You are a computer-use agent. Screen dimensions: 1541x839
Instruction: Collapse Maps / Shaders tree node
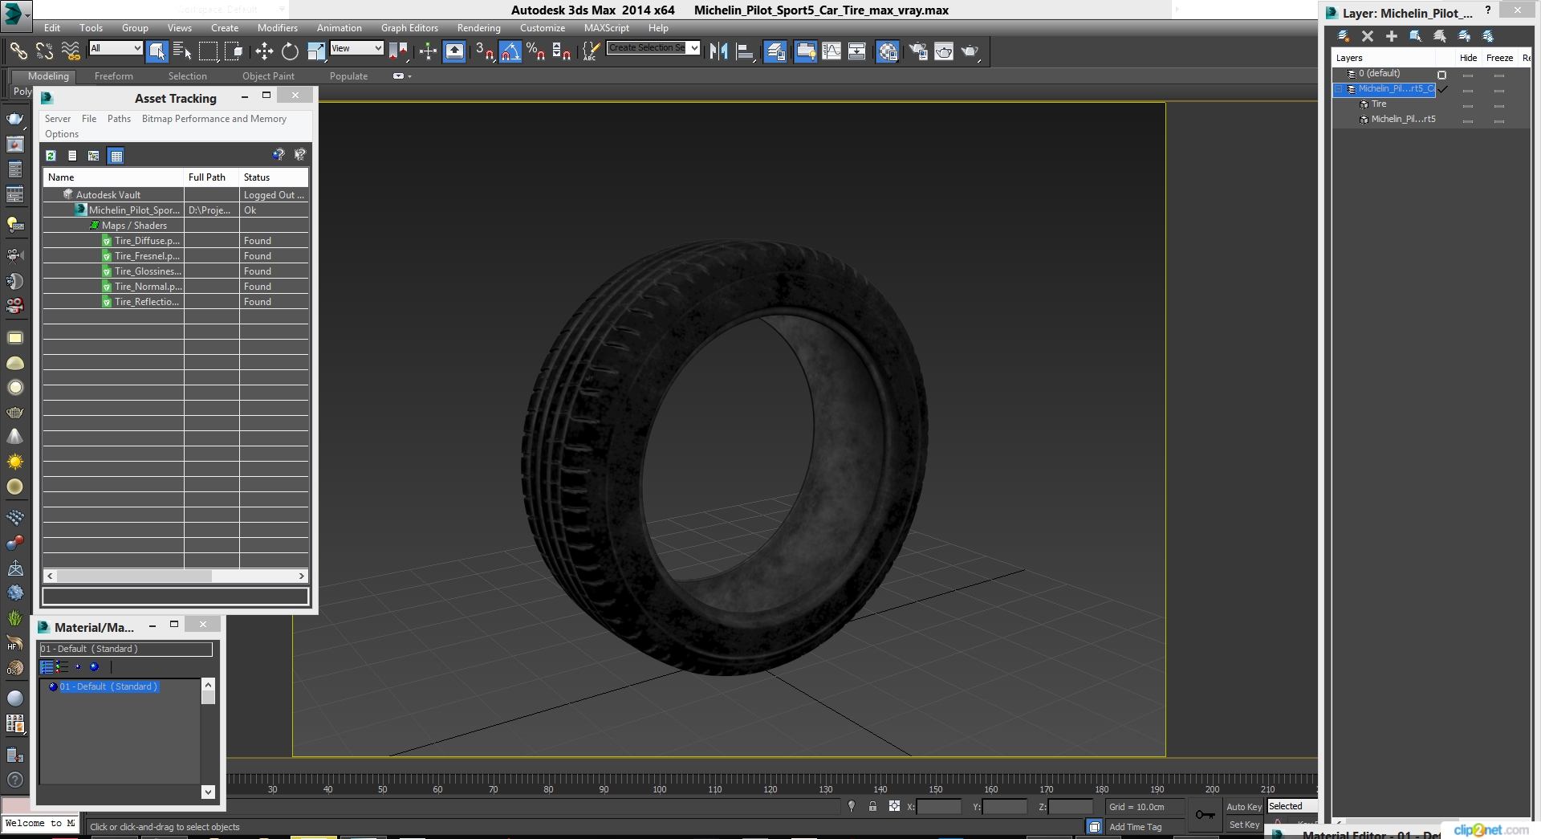[x=95, y=226]
